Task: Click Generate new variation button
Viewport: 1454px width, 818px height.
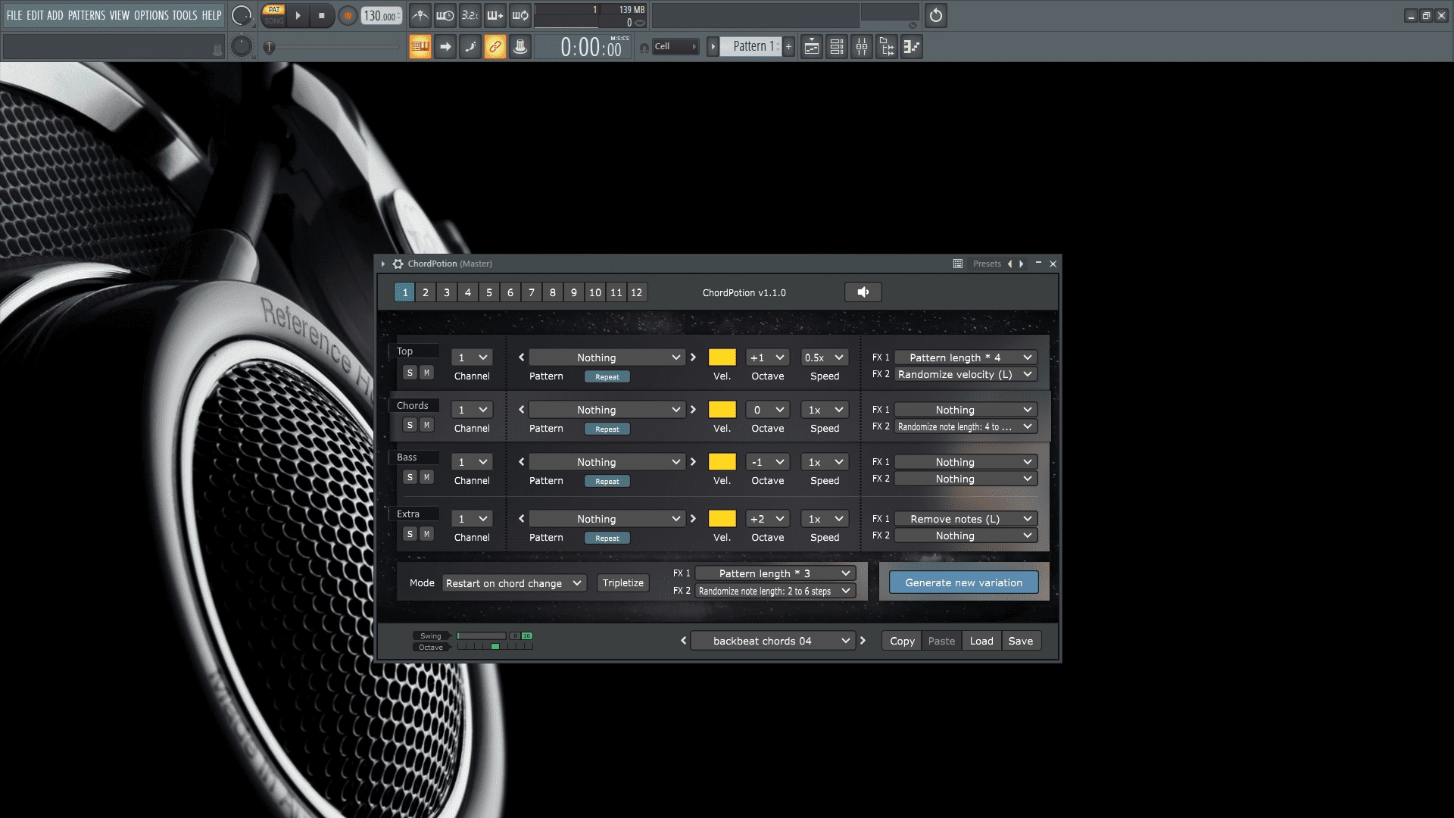Action: pos(963,582)
